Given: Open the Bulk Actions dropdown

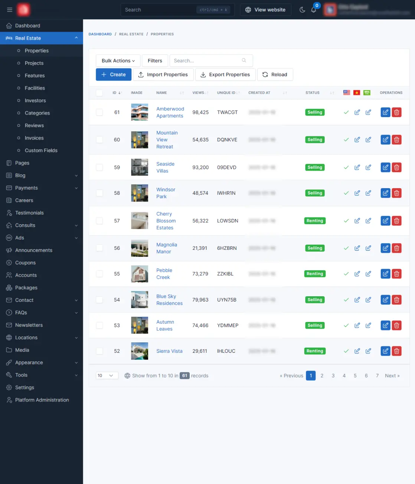Looking at the screenshot, I should 118,61.
